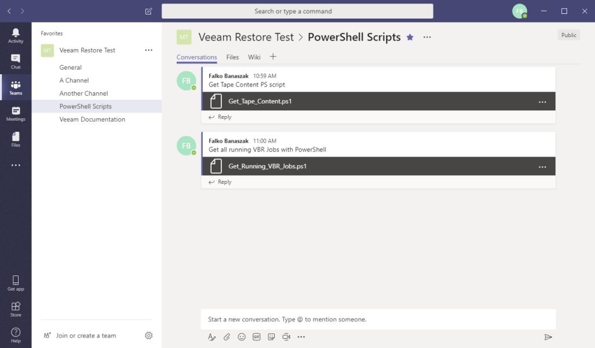Click the Public label

pyautogui.click(x=569, y=35)
